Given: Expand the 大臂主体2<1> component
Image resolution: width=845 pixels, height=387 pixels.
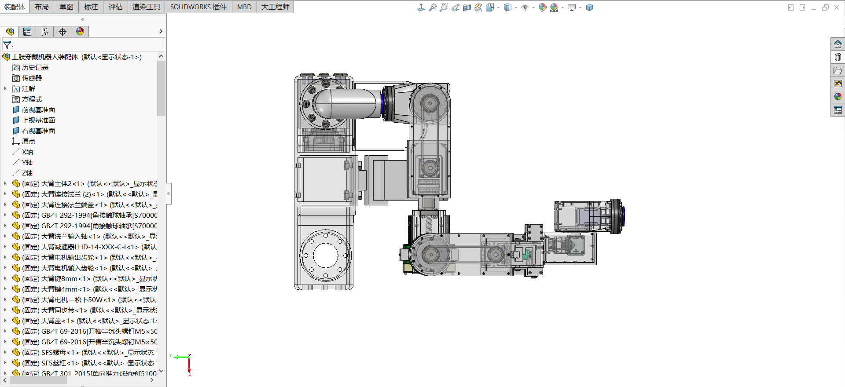Looking at the screenshot, I should [x=5, y=183].
